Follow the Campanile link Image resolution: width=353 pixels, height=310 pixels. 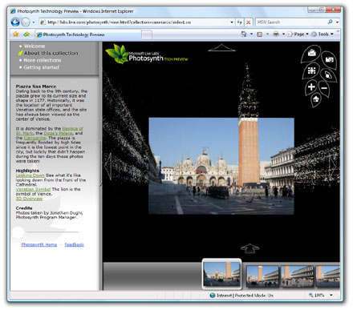click(34, 138)
